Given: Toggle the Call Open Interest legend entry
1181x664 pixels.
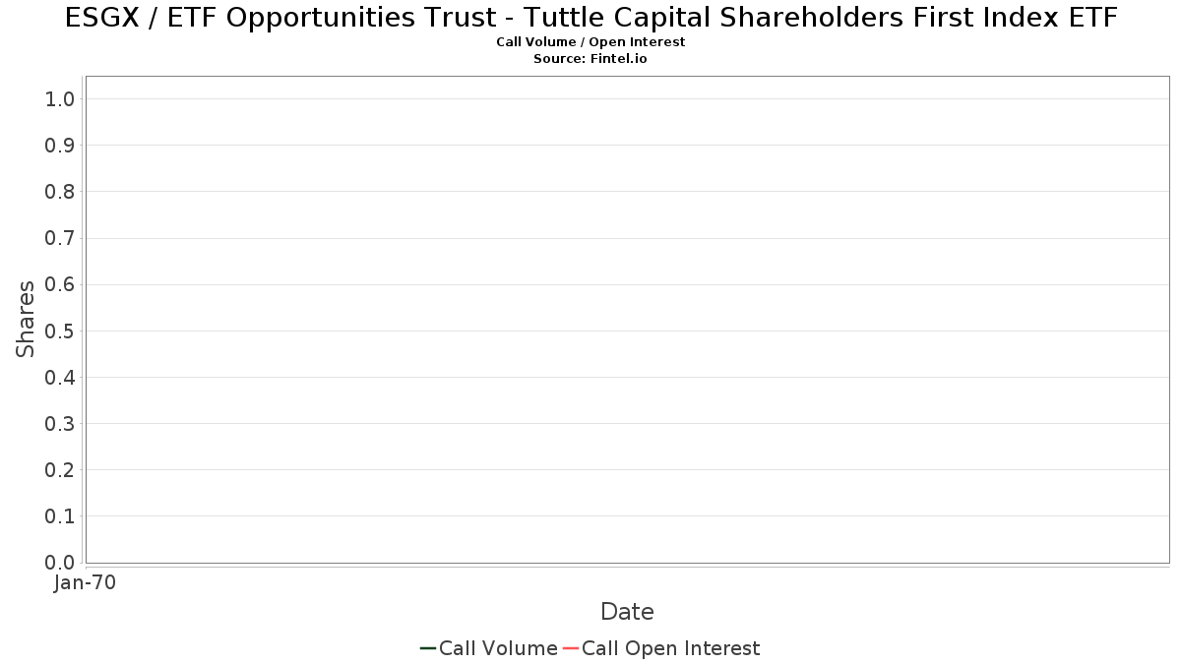Looking at the screenshot, I should 661,648.
